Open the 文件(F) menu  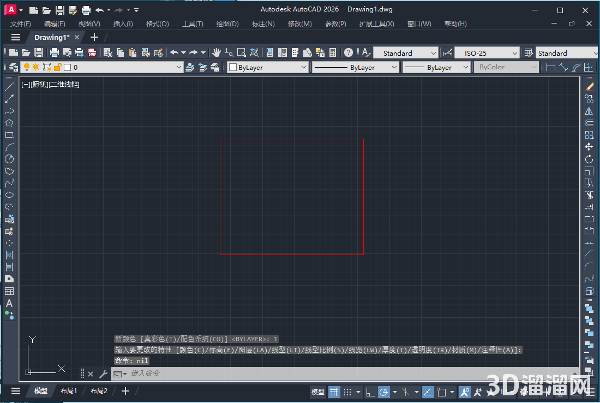point(20,23)
